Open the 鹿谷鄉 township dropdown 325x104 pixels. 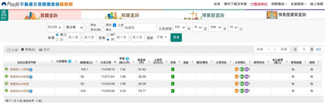point(74,27)
